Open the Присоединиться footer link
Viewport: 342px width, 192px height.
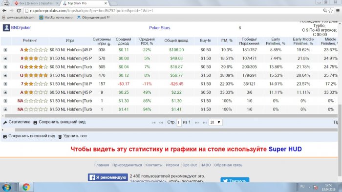coord(127,165)
